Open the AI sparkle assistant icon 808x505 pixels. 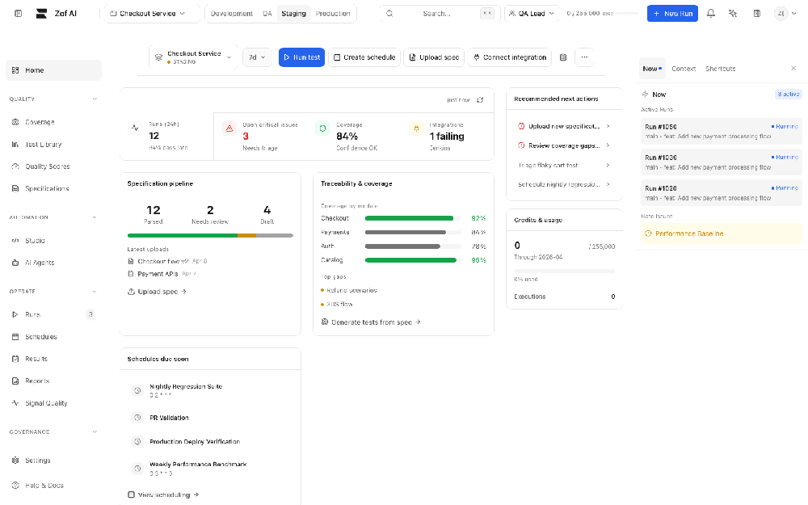(733, 14)
